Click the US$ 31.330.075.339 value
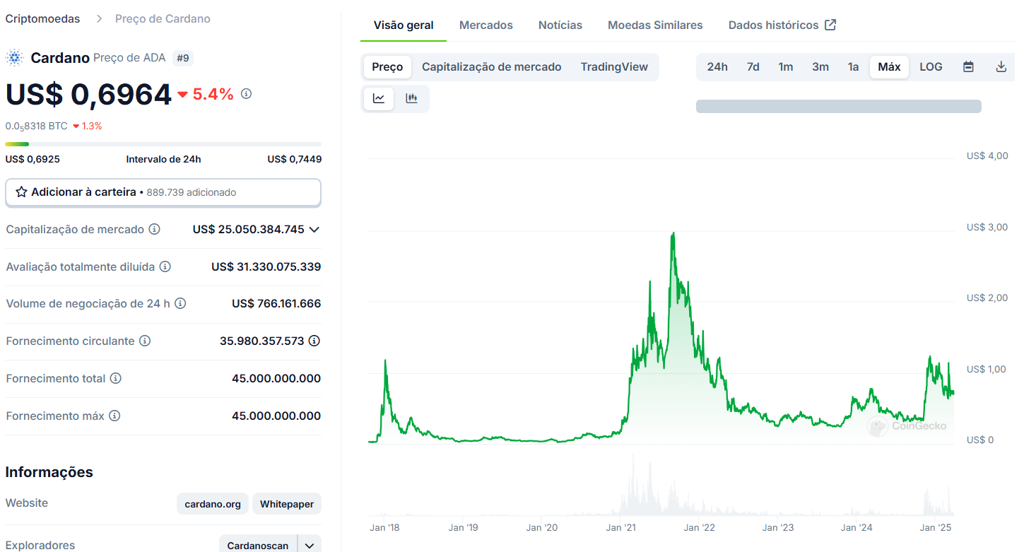This screenshot has height=552, width=1036. tap(266, 266)
